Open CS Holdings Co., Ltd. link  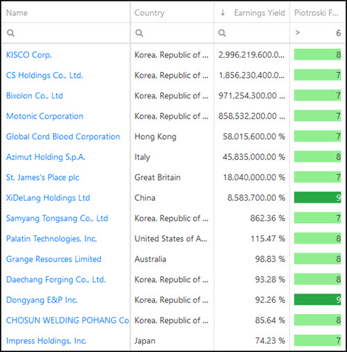pyautogui.click(x=44, y=75)
